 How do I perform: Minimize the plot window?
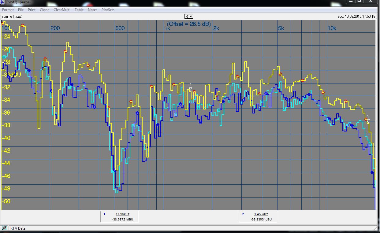pyautogui.click(x=351, y=1)
